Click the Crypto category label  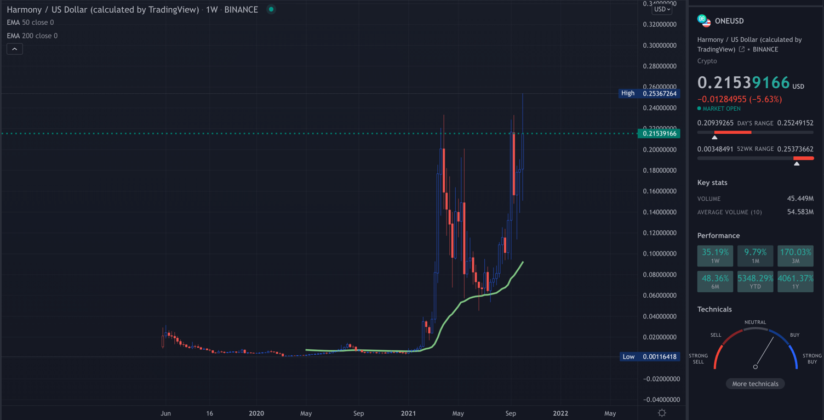(x=707, y=61)
